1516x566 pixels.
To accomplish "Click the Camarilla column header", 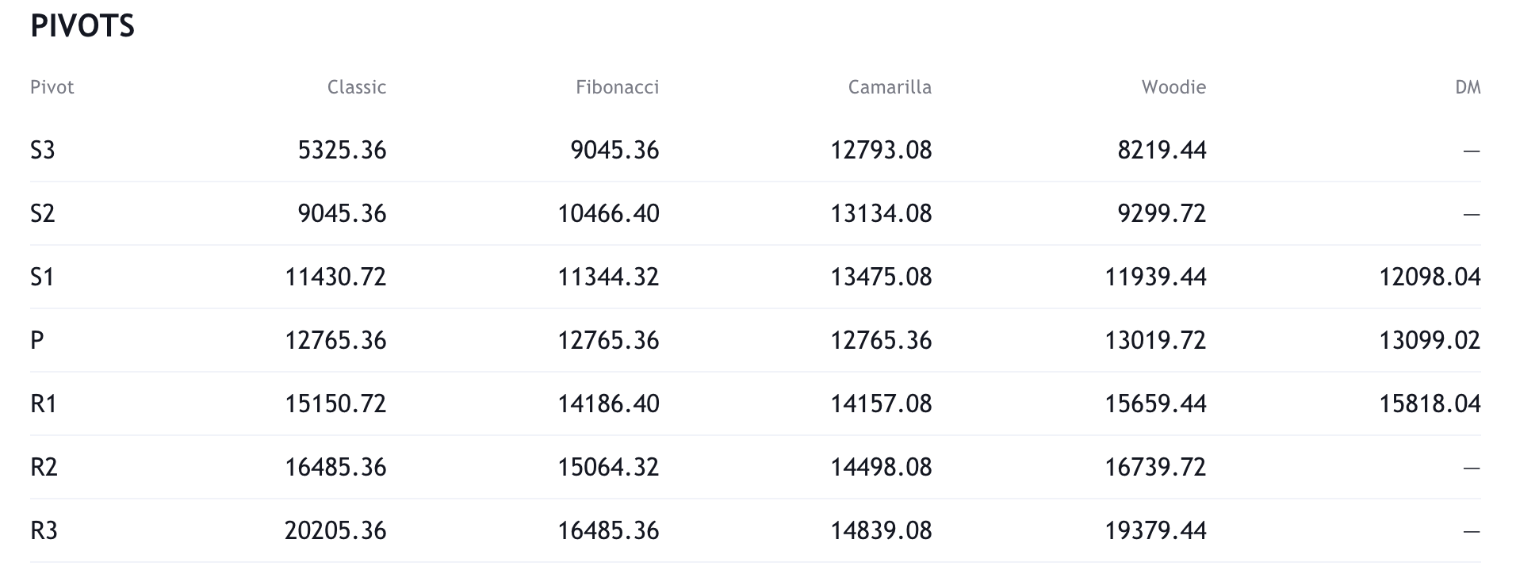I will 890,87.
